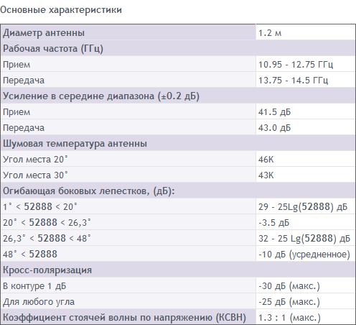Select the 'Огибающая боковых лепестков' header
Image resolution: width=356 pixels, height=325 pixels.
[89, 191]
